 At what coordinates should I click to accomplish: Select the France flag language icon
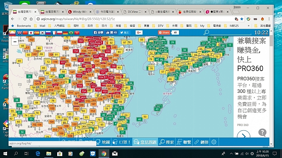[54, 33]
